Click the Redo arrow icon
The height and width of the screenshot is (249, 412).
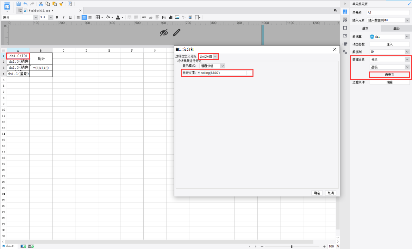[32, 4]
